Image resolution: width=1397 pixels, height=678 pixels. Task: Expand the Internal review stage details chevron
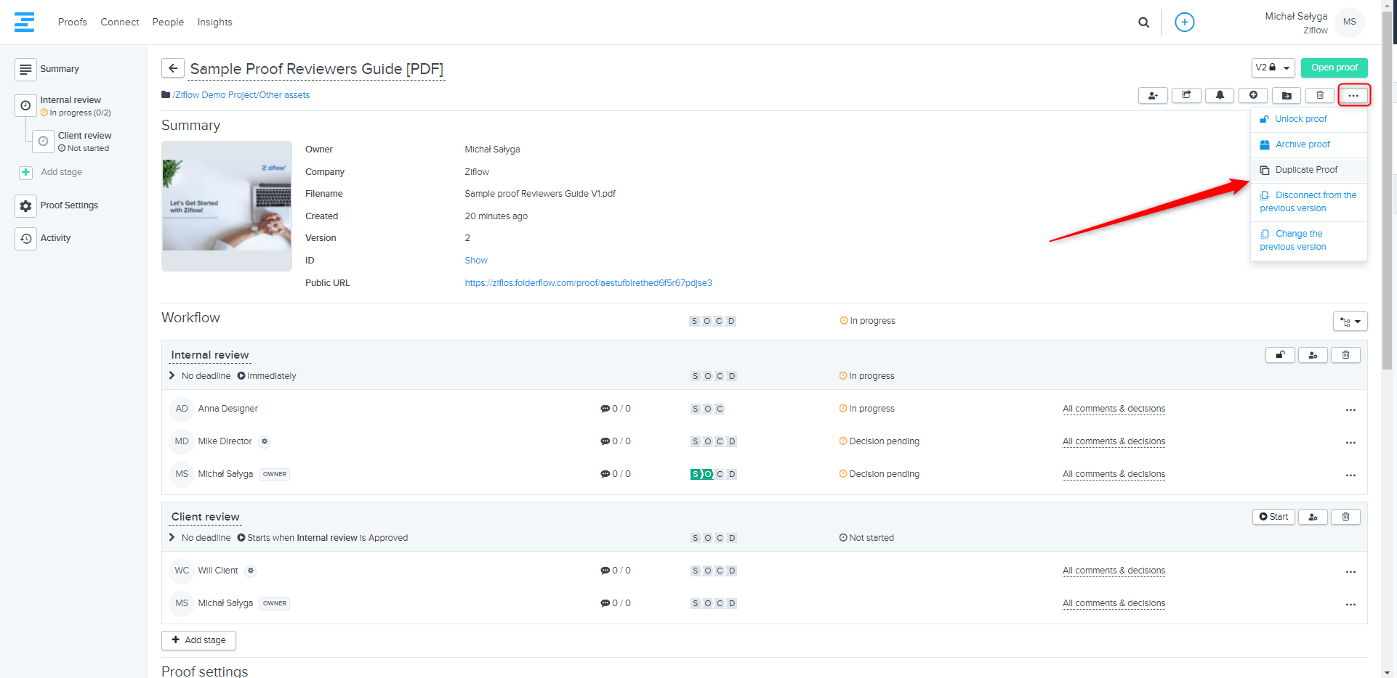[x=172, y=376]
